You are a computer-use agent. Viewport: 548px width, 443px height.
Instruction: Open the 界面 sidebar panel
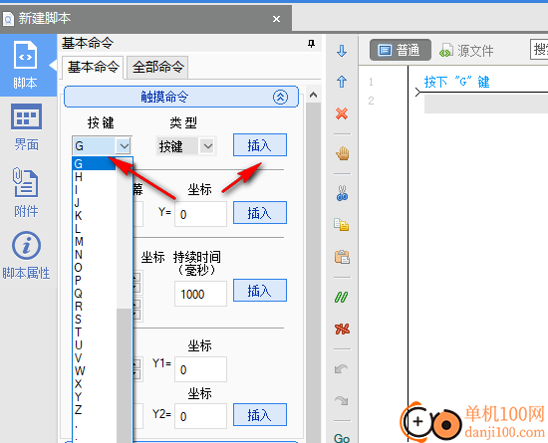coord(26,127)
